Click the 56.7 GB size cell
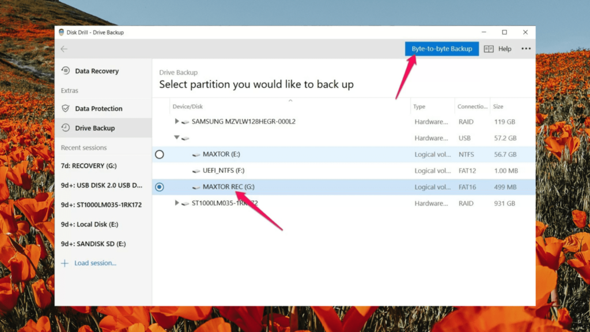590x332 pixels. (x=505, y=154)
